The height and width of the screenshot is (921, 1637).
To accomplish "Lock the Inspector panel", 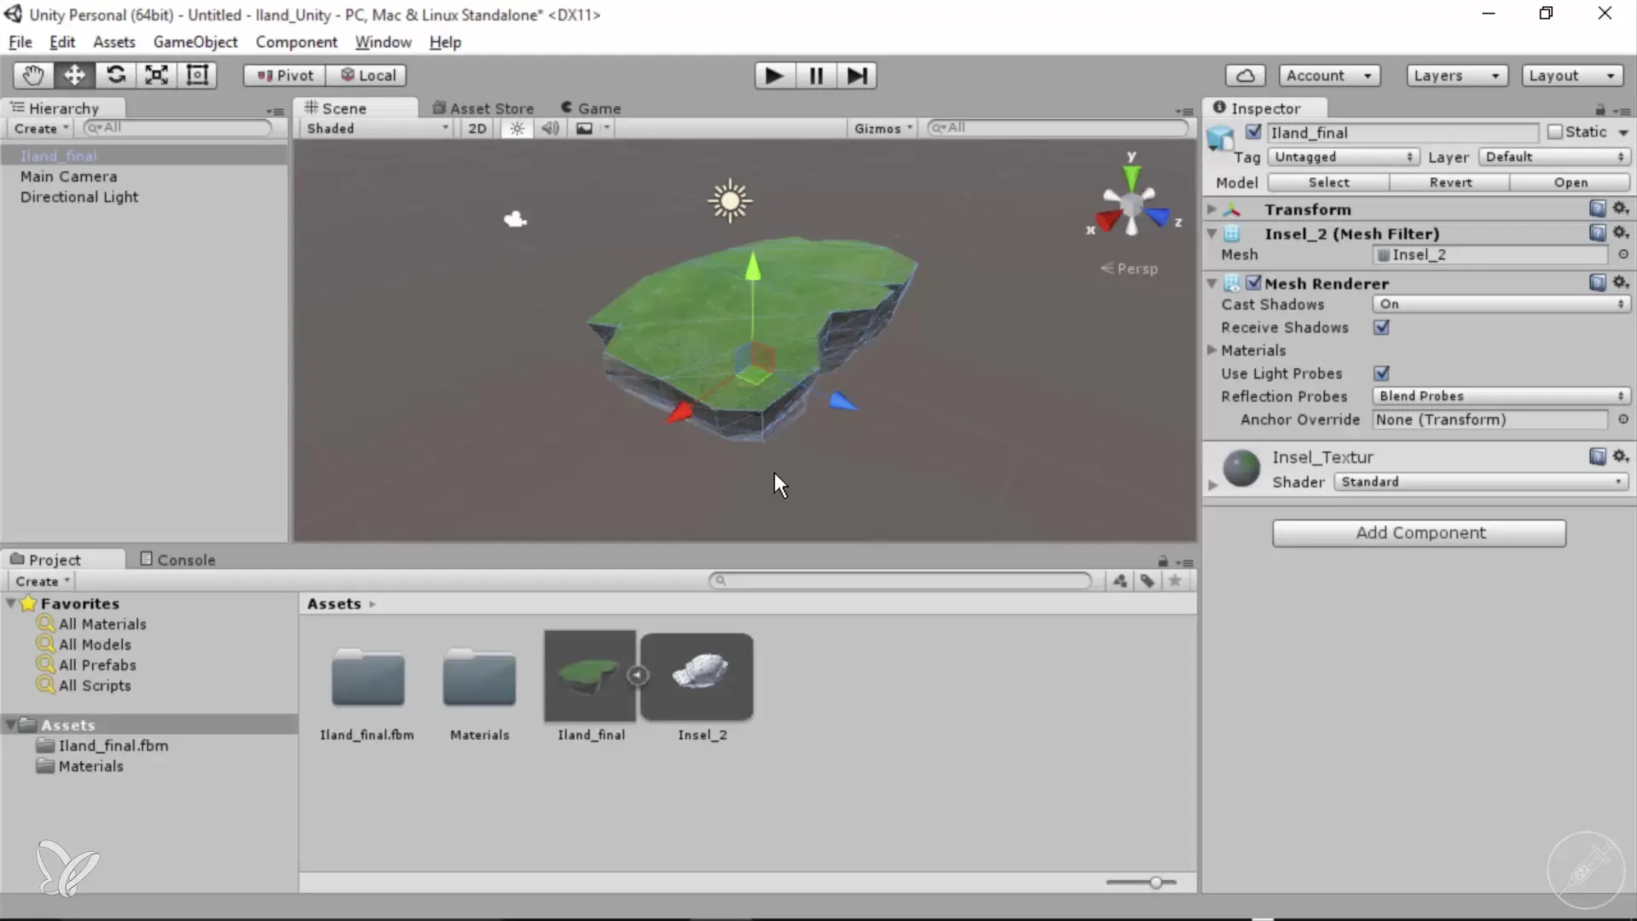I will [1599, 110].
